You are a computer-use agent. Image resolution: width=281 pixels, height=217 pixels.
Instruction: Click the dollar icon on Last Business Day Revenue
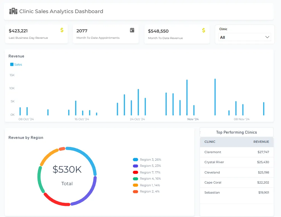62,30
